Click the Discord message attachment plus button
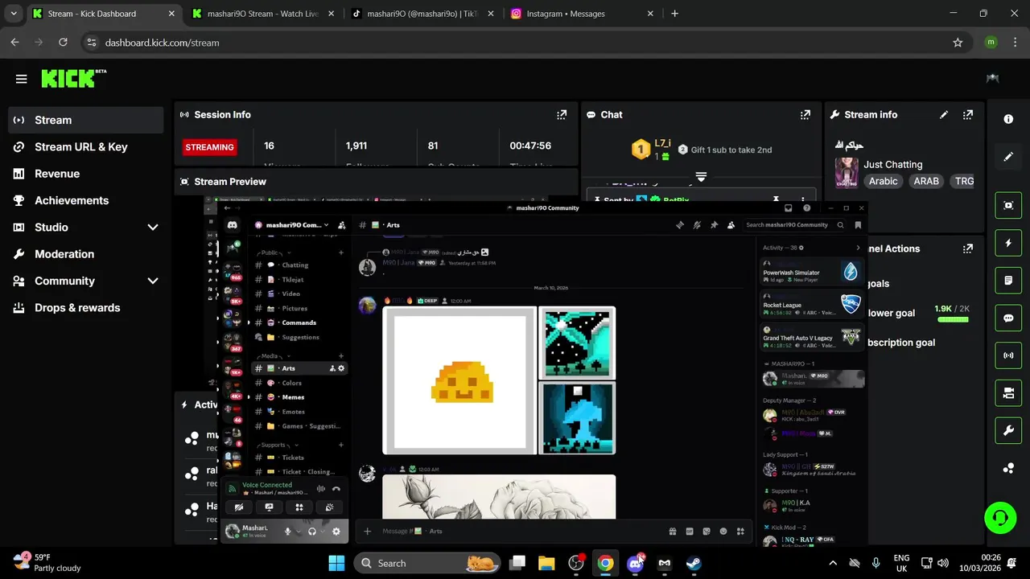This screenshot has width=1030, height=579. coord(368,531)
